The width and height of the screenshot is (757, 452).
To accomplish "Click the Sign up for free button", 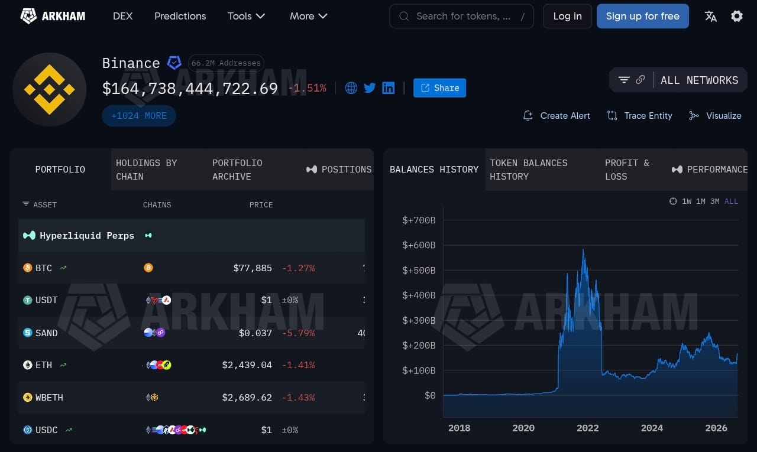I will click(643, 16).
